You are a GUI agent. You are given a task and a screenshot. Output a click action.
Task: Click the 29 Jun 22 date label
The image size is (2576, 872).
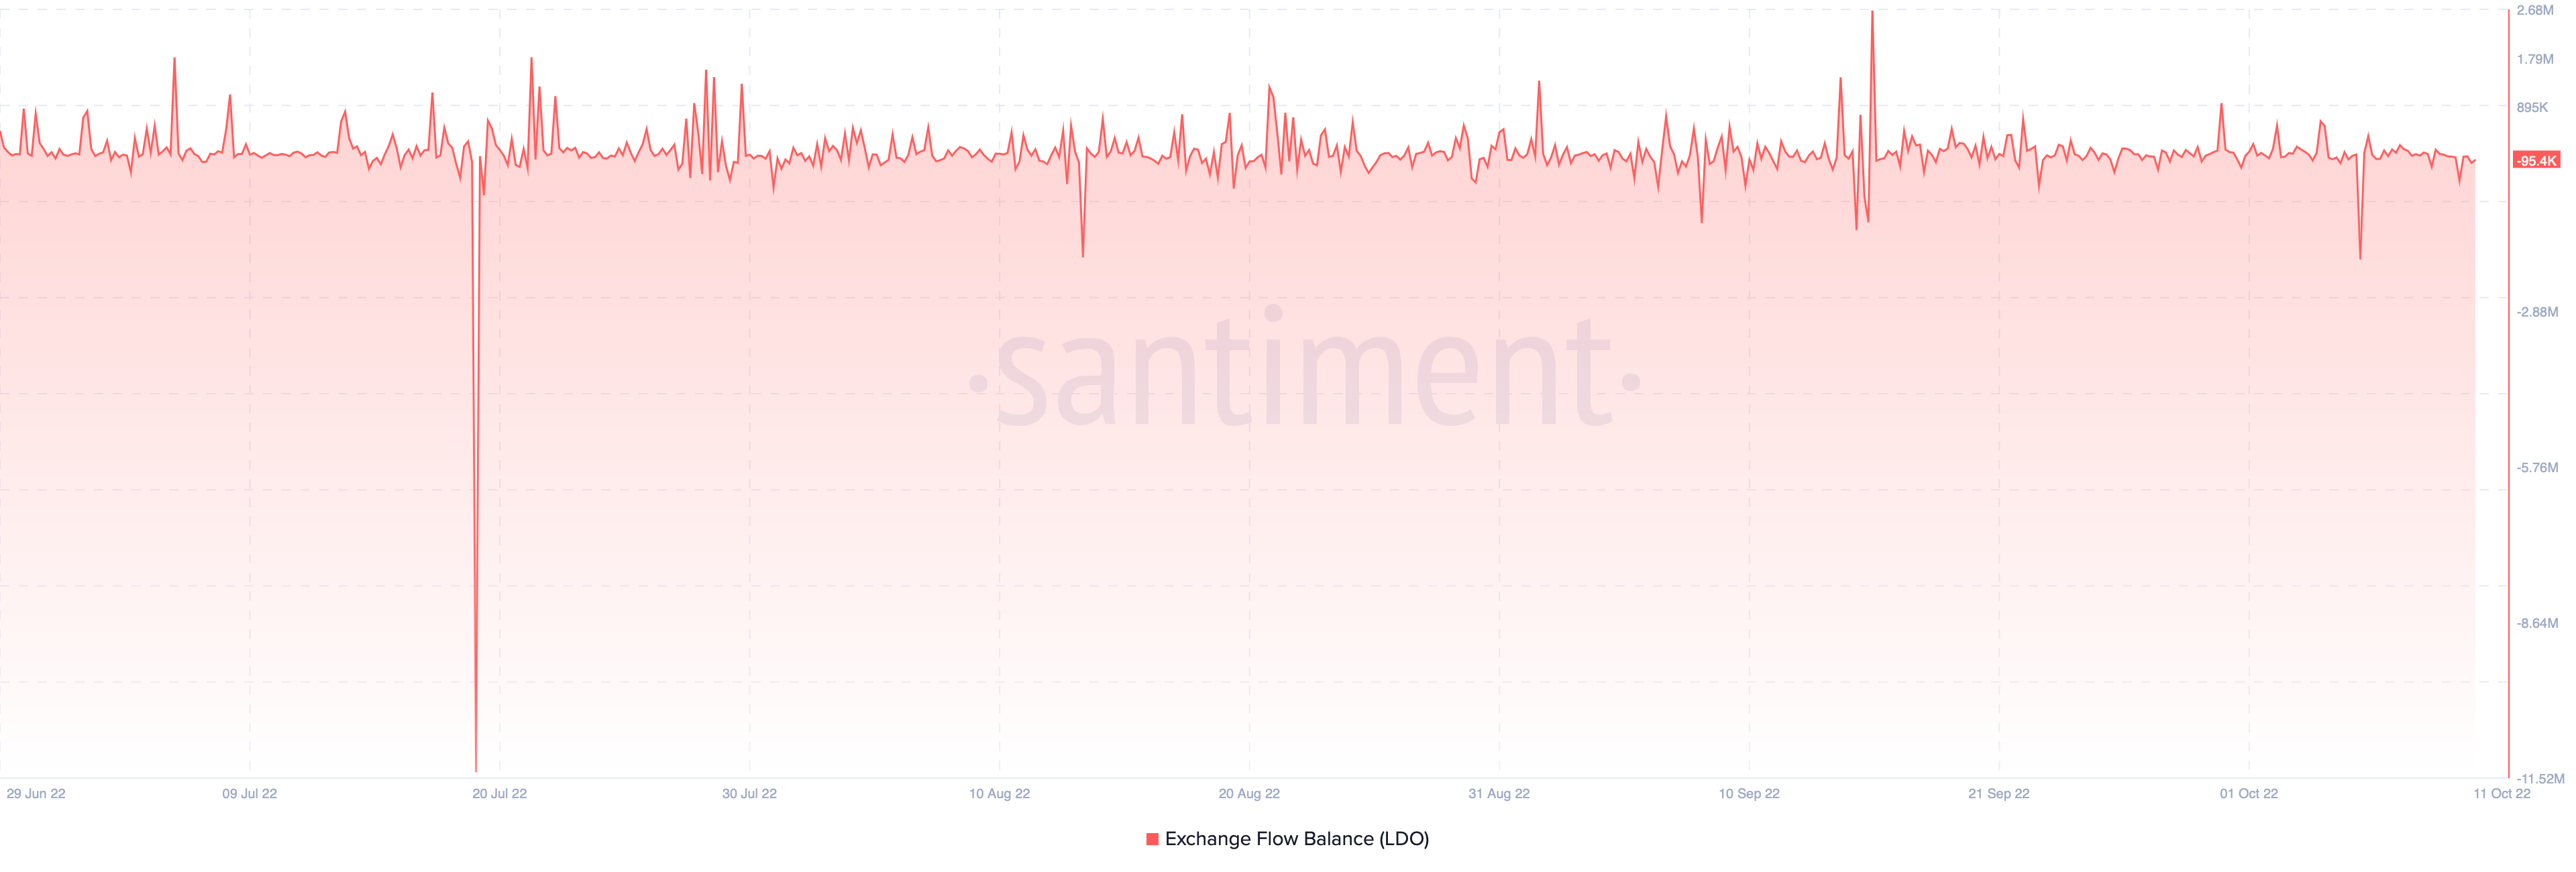click(x=36, y=793)
